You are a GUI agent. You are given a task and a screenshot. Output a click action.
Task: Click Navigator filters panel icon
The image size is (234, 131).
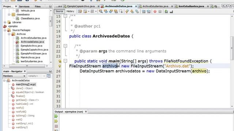[x=49, y=76]
